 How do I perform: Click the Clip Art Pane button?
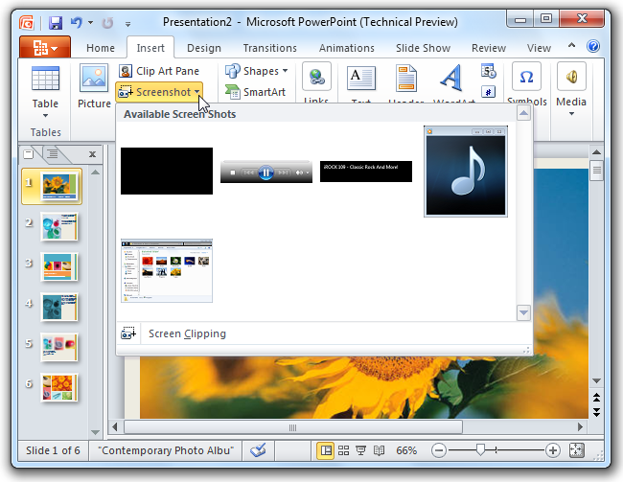pyautogui.click(x=159, y=71)
